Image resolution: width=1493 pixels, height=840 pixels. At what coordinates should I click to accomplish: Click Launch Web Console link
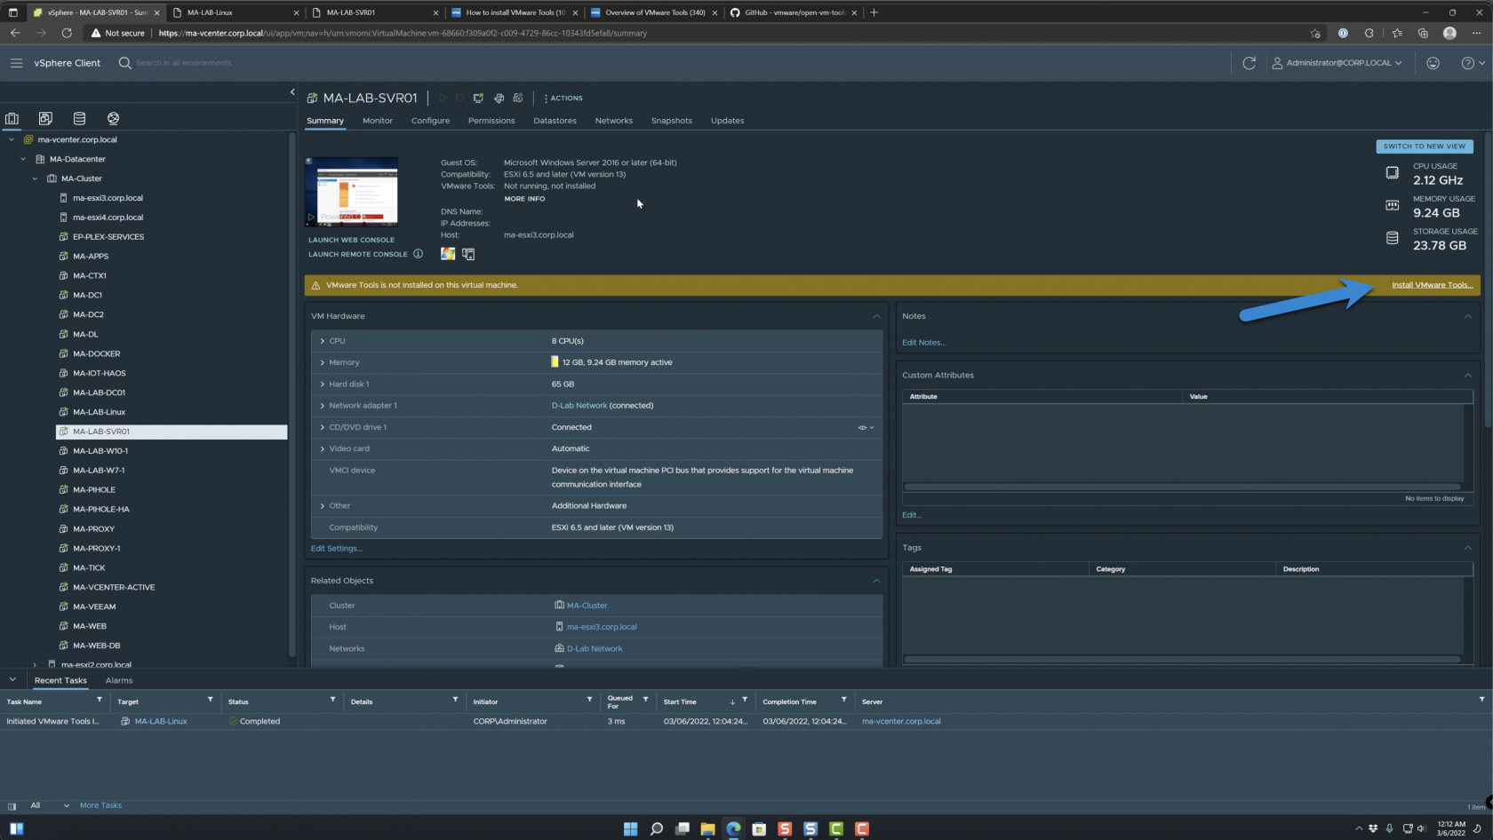351,240
